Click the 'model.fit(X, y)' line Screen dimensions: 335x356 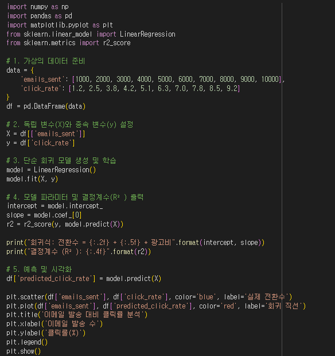[32, 179]
